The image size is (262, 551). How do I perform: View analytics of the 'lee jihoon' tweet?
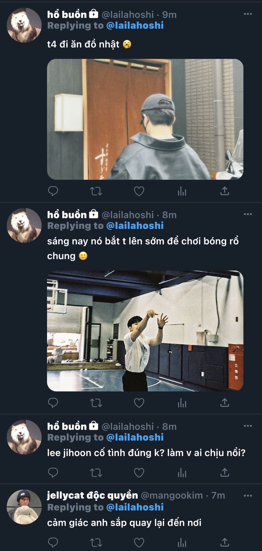pos(182,473)
